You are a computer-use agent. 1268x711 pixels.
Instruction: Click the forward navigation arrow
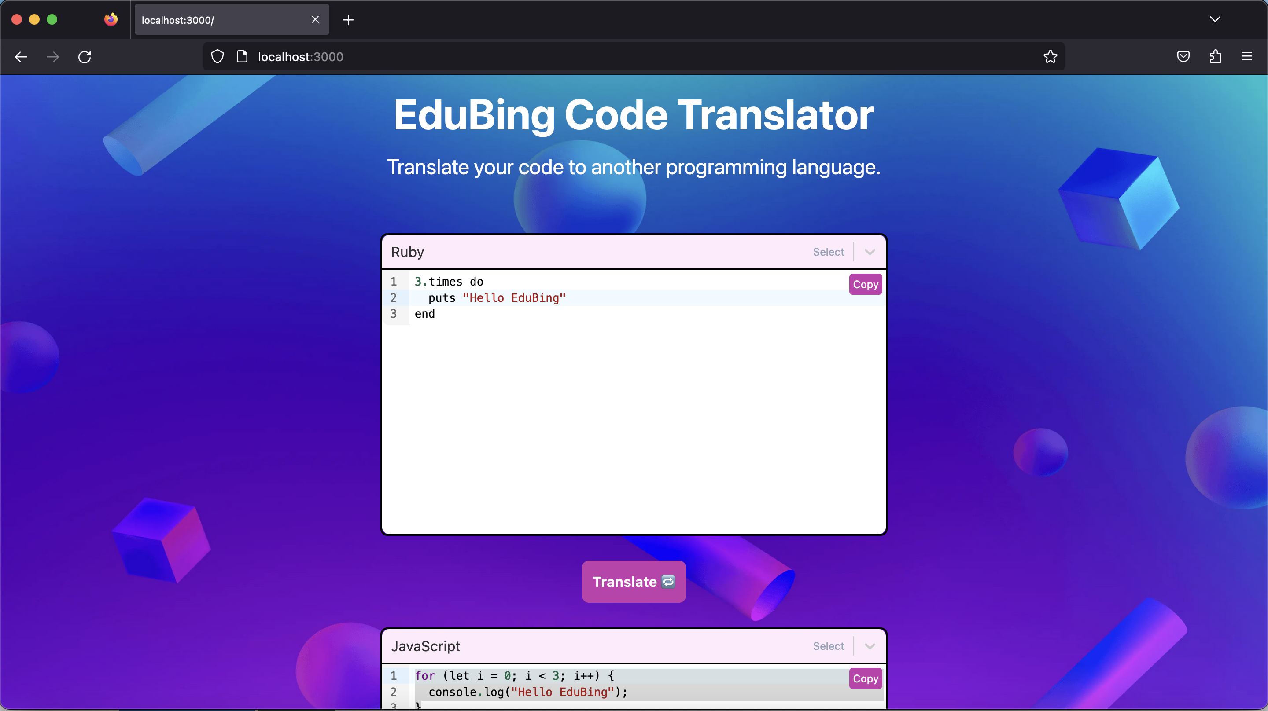pos(53,57)
